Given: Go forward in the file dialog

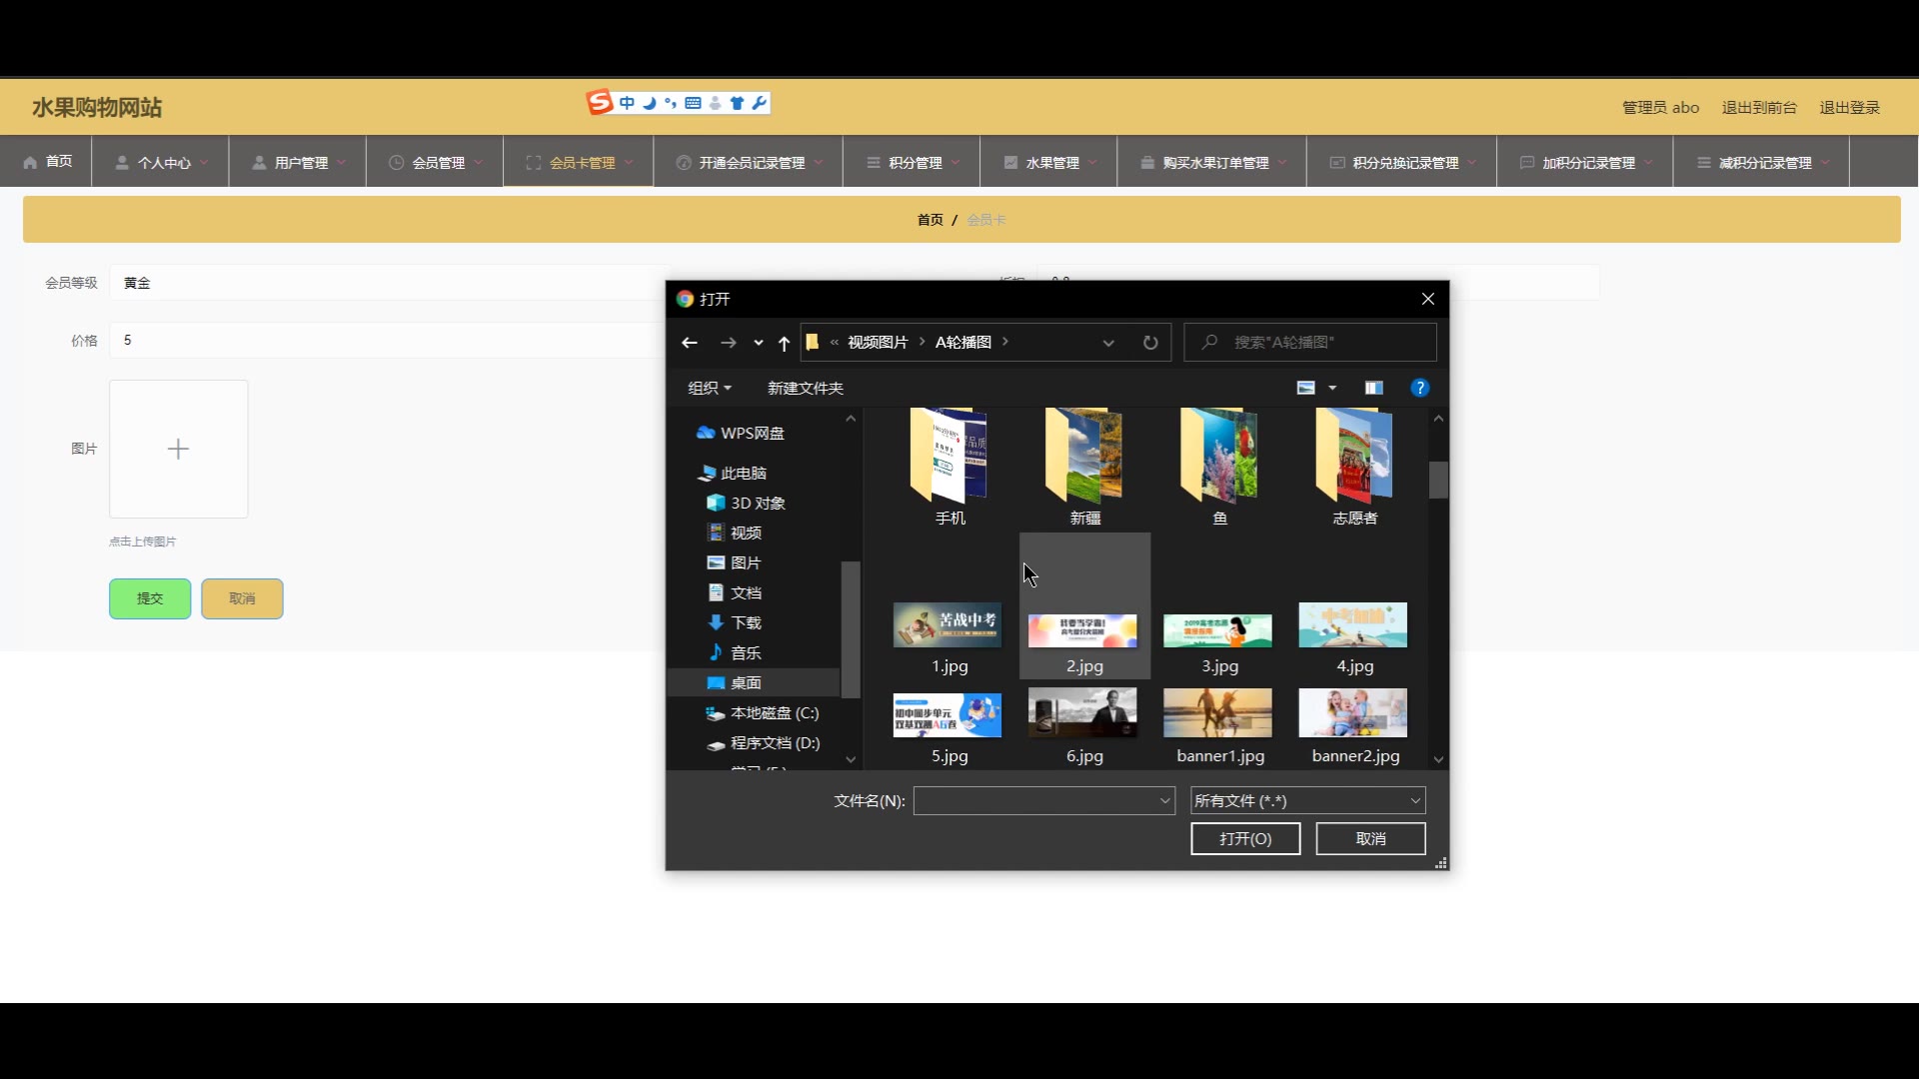Looking at the screenshot, I should tap(729, 343).
